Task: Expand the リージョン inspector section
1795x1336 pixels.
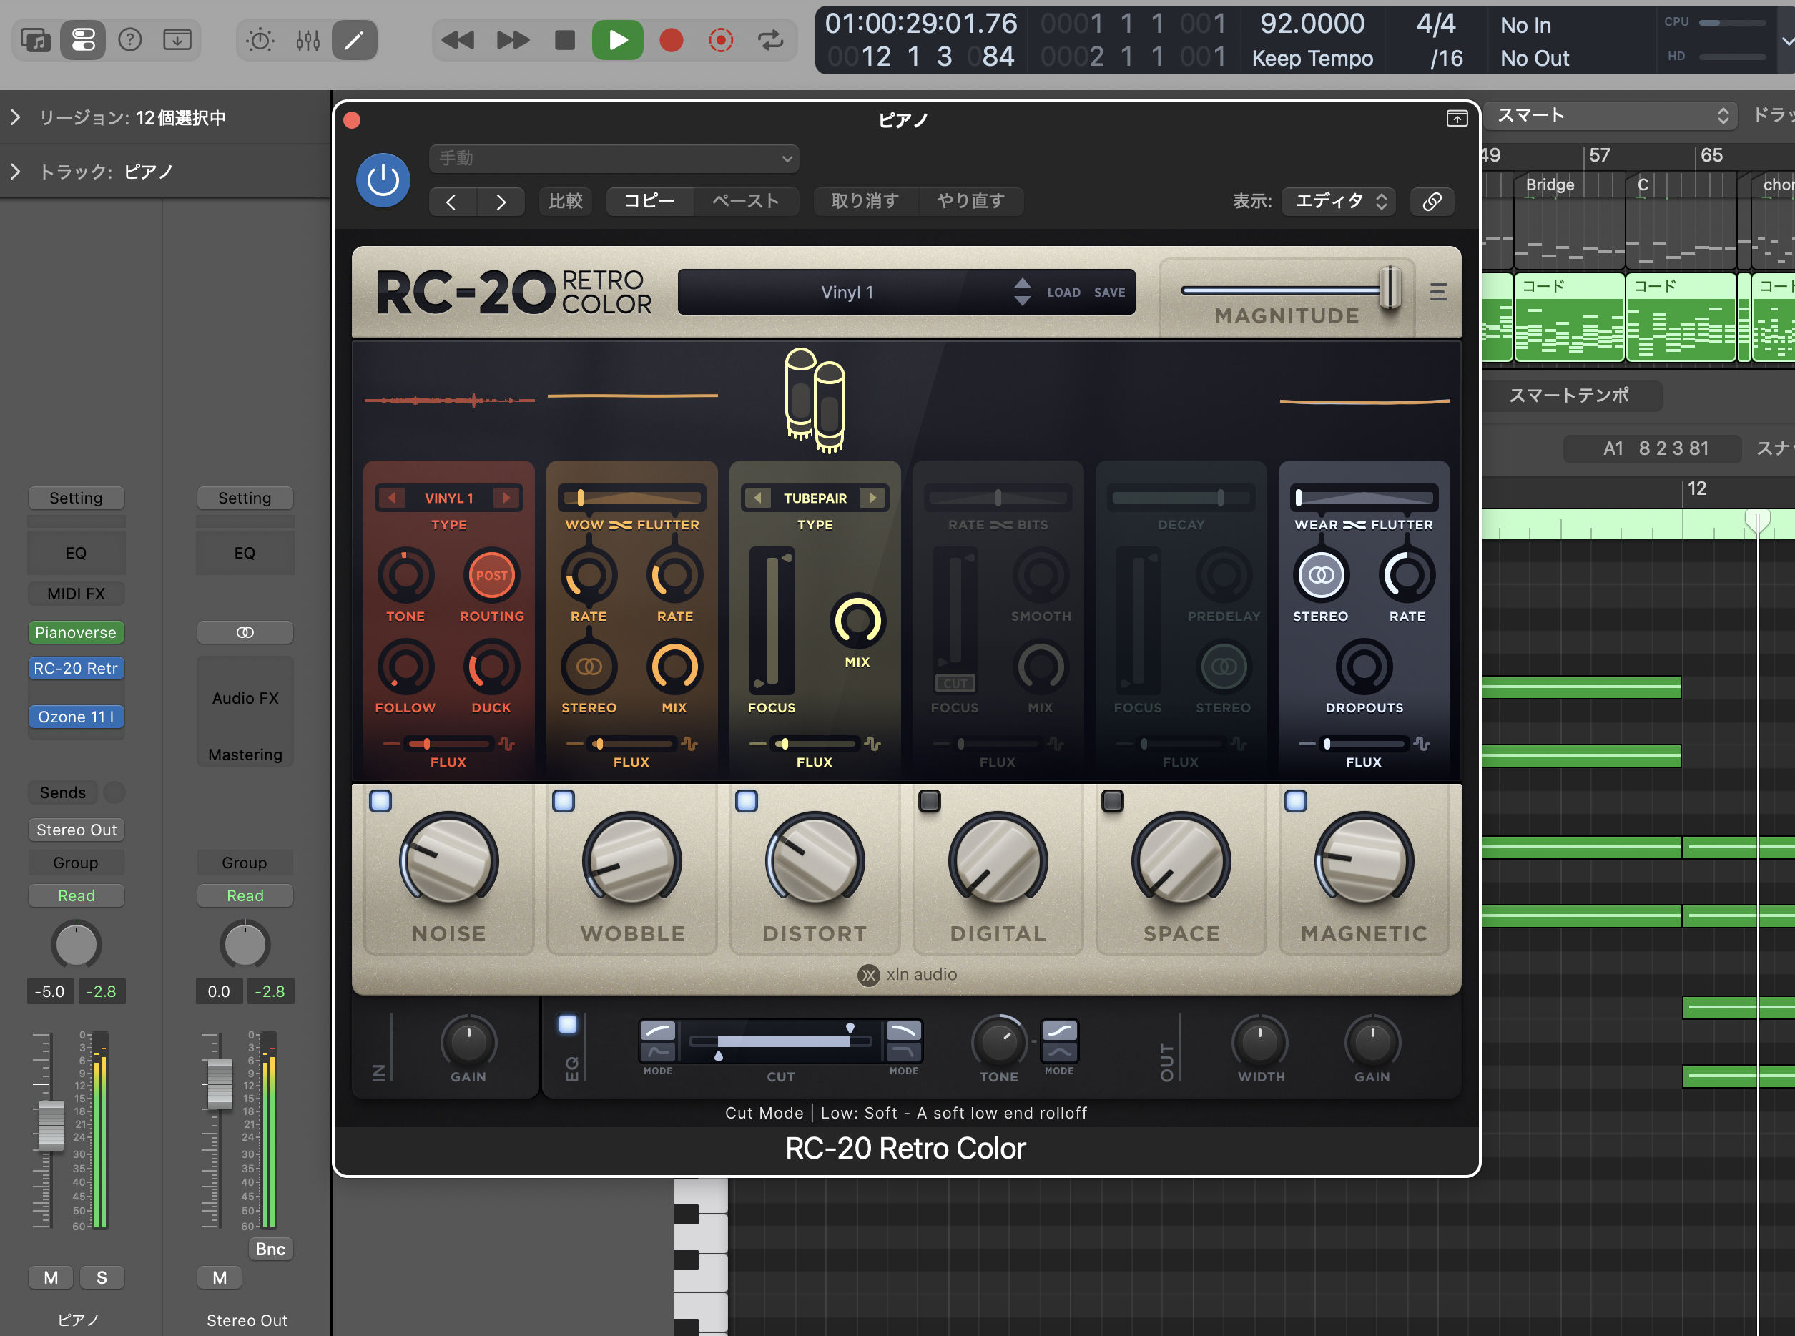Action: (14, 117)
